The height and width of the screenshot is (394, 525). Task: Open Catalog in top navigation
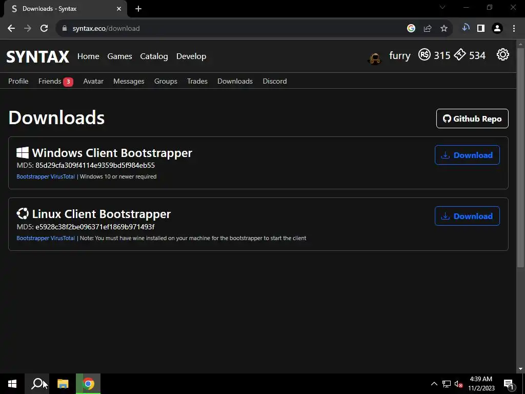pos(154,56)
